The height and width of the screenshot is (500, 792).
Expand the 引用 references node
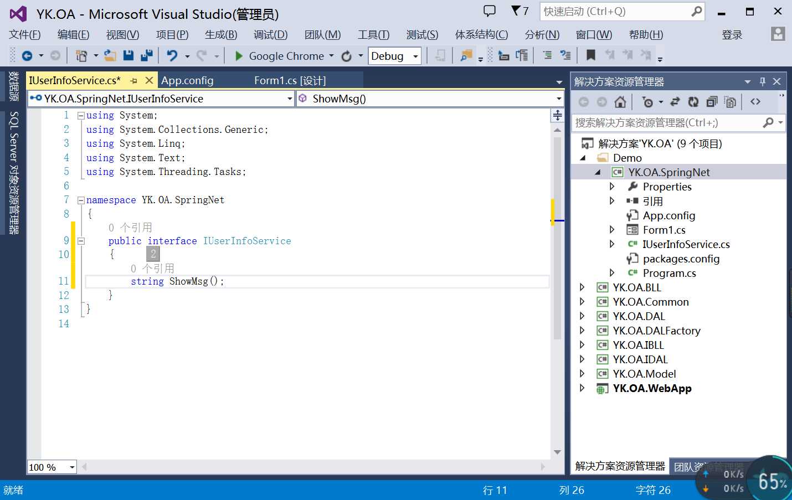coord(612,201)
